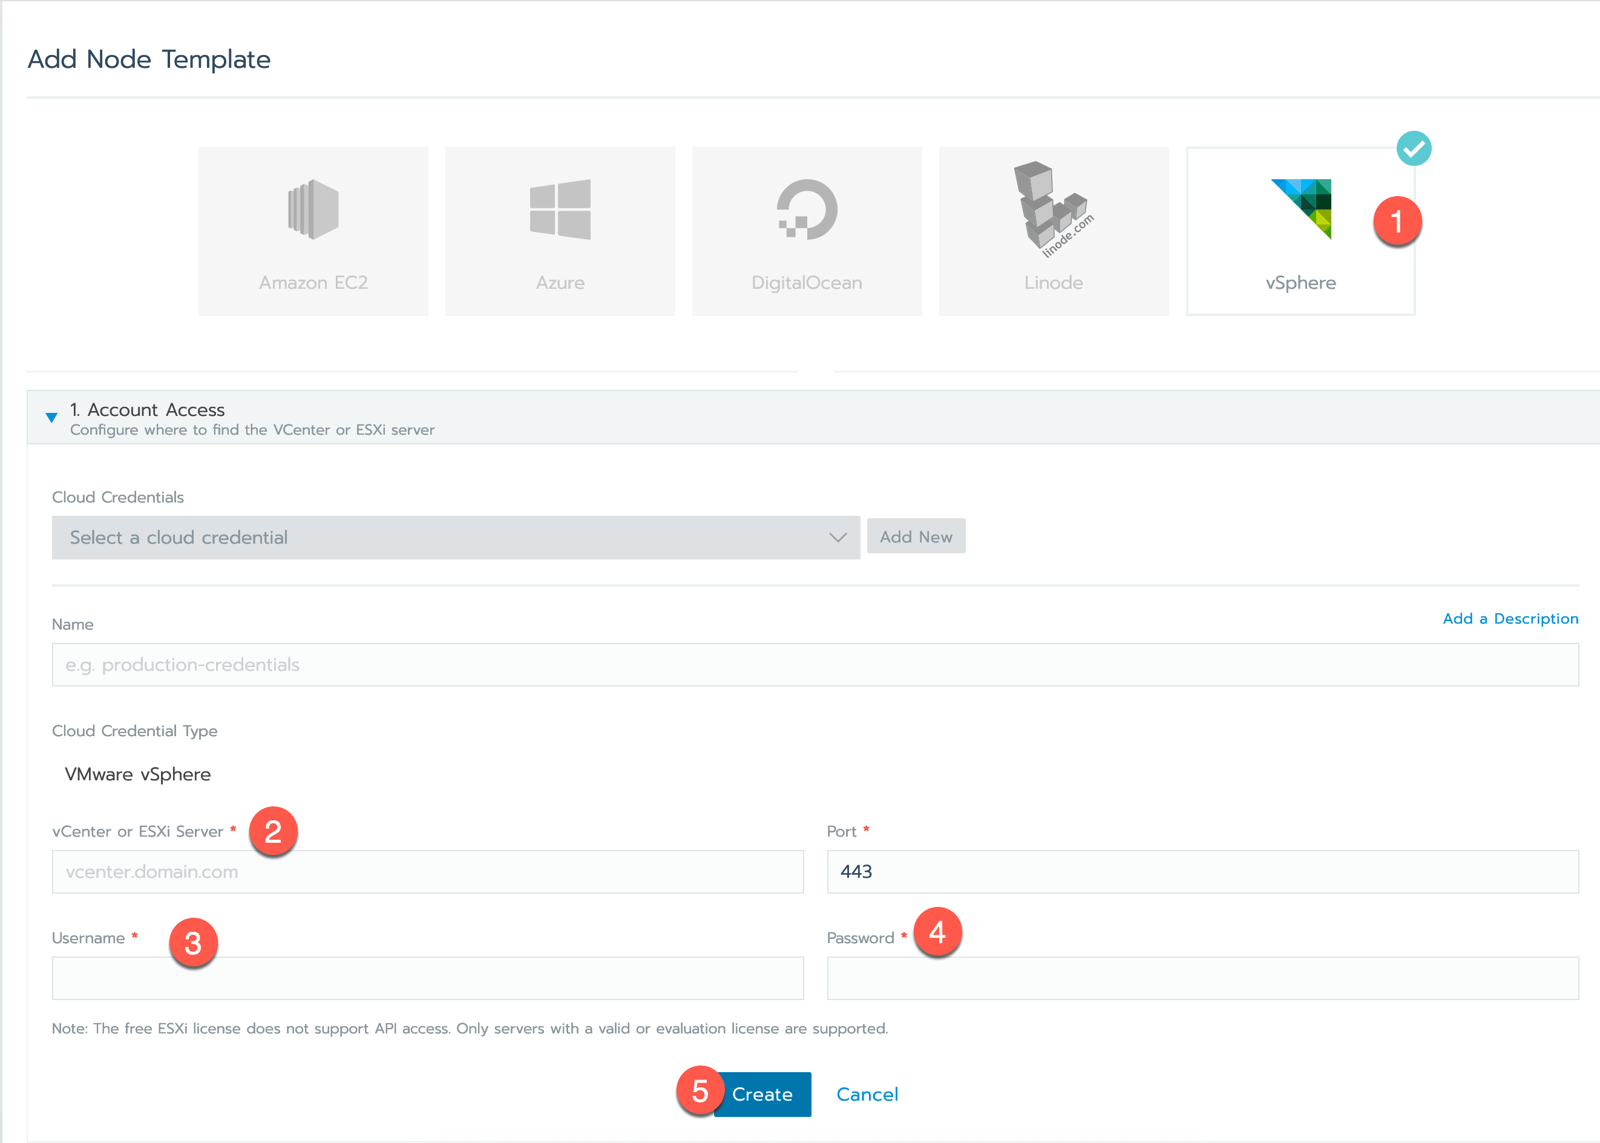Screen dimensions: 1600x1143
Task: Click the Add Node Template heading
Action: click(x=149, y=59)
